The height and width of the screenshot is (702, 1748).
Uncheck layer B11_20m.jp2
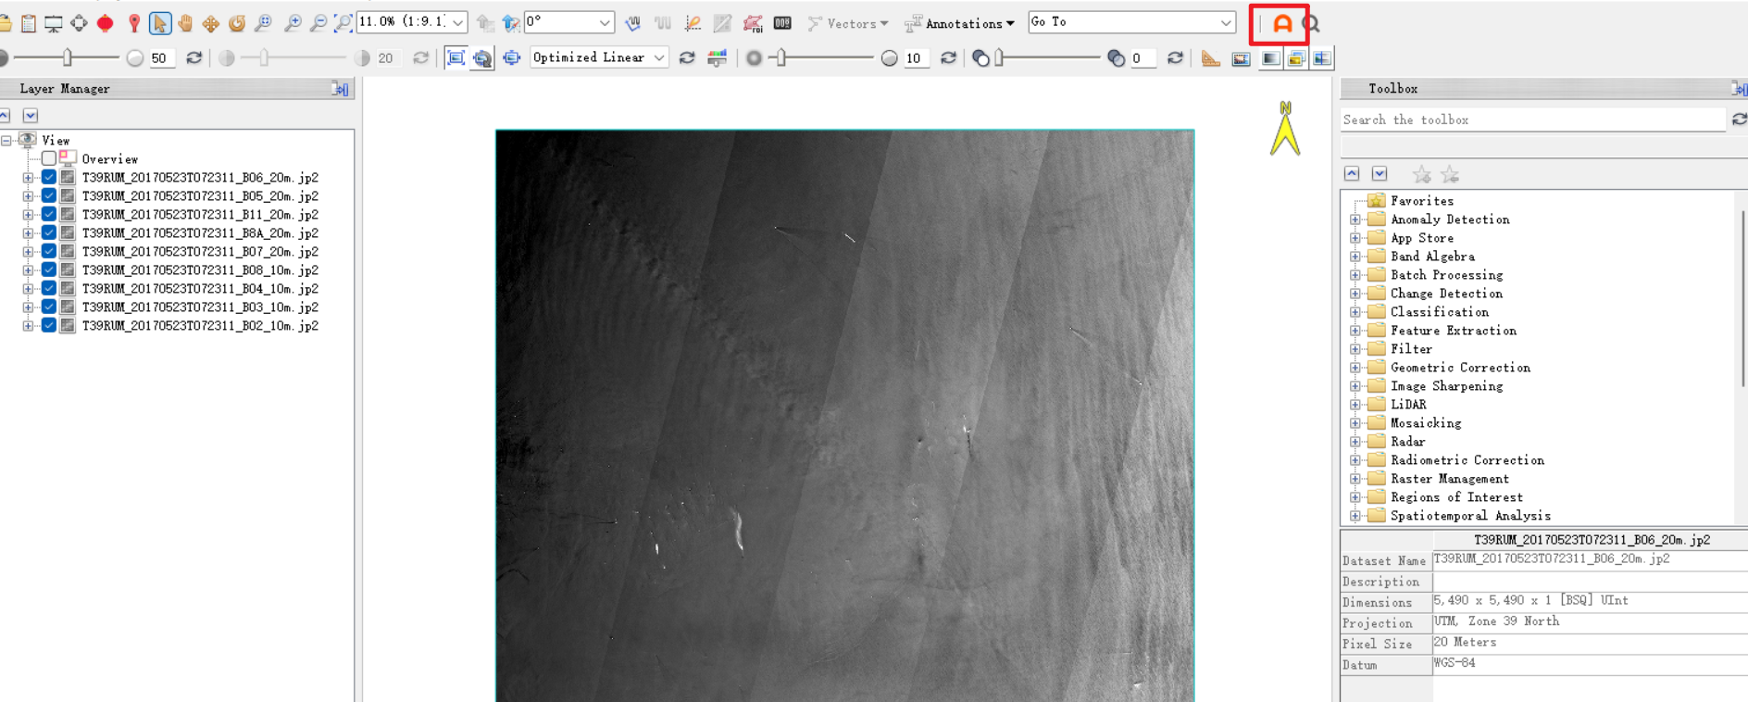tap(49, 214)
